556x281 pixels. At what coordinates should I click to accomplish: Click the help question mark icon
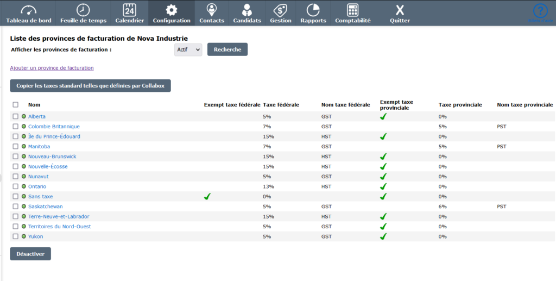click(540, 11)
